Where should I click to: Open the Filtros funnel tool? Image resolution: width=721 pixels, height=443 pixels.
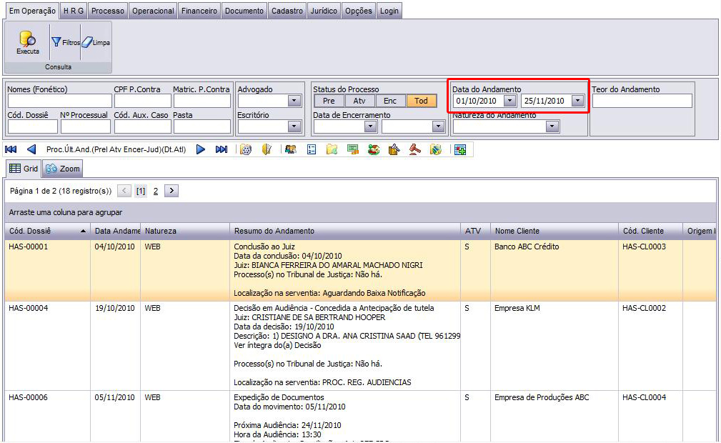pyautogui.click(x=65, y=42)
